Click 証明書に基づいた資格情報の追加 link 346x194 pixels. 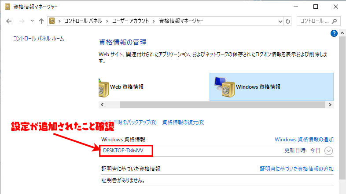297,169
